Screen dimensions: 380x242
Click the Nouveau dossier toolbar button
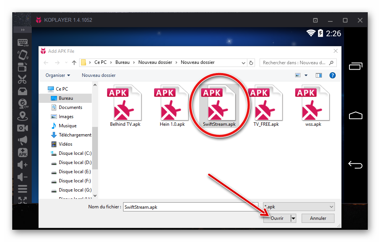coord(99,75)
